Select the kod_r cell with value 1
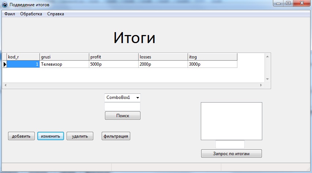The width and height of the screenshot is (312, 173). (x=23, y=64)
